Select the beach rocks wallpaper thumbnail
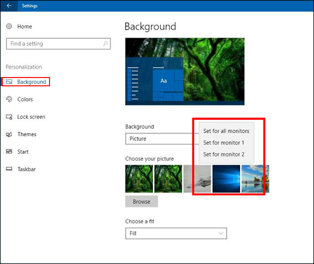The image size is (314, 264). click(255, 179)
